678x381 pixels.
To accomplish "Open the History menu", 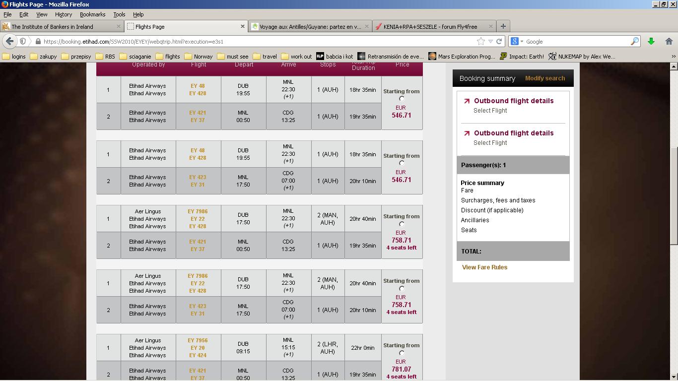I will coord(64,14).
